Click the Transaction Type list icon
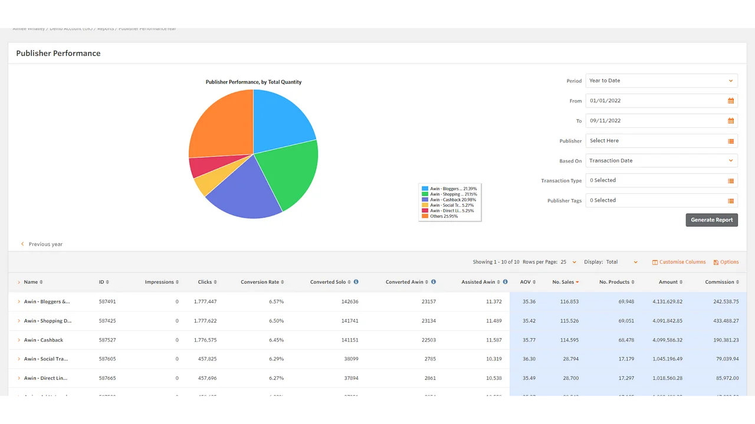The image size is (755, 424). (730, 181)
